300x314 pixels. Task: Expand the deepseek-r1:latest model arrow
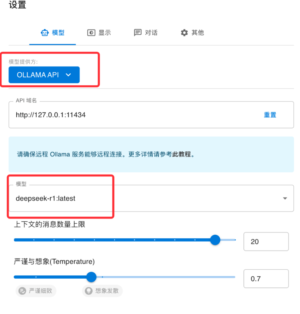coord(285,199)
